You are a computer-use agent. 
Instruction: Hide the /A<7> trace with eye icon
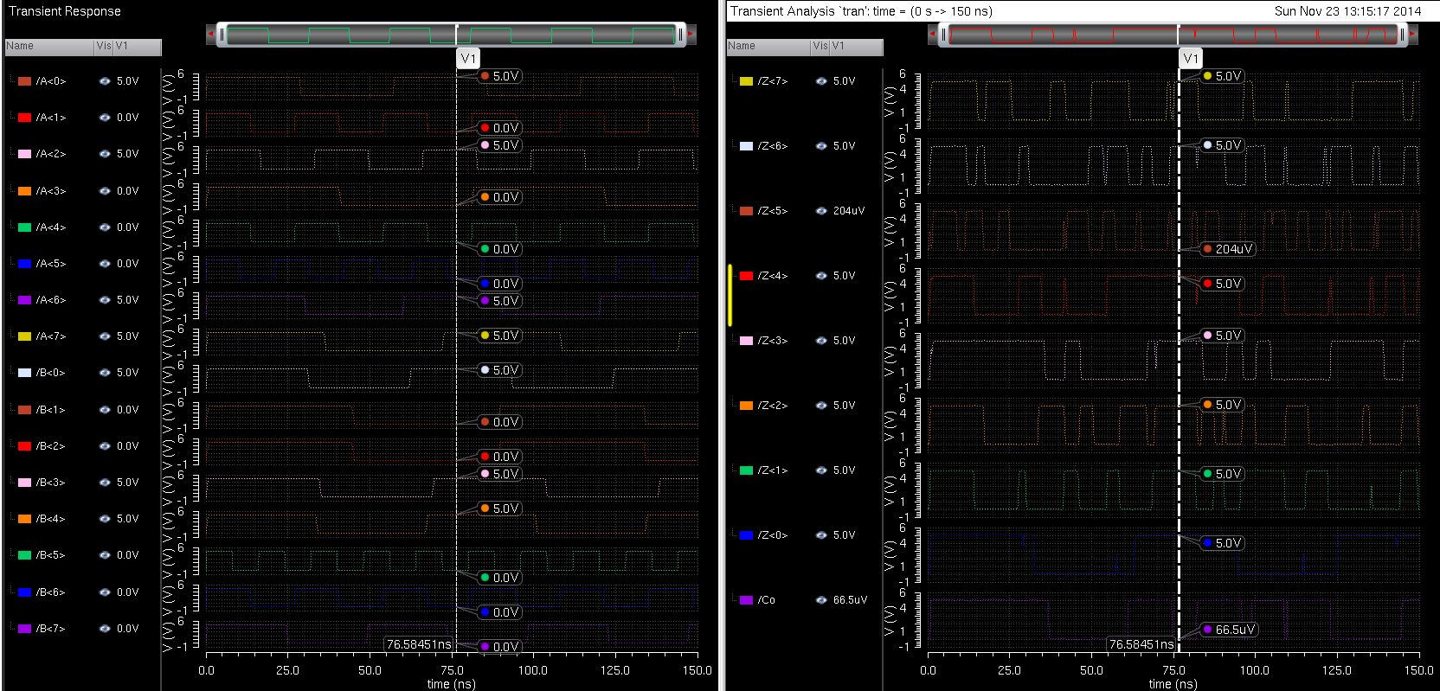105,336
